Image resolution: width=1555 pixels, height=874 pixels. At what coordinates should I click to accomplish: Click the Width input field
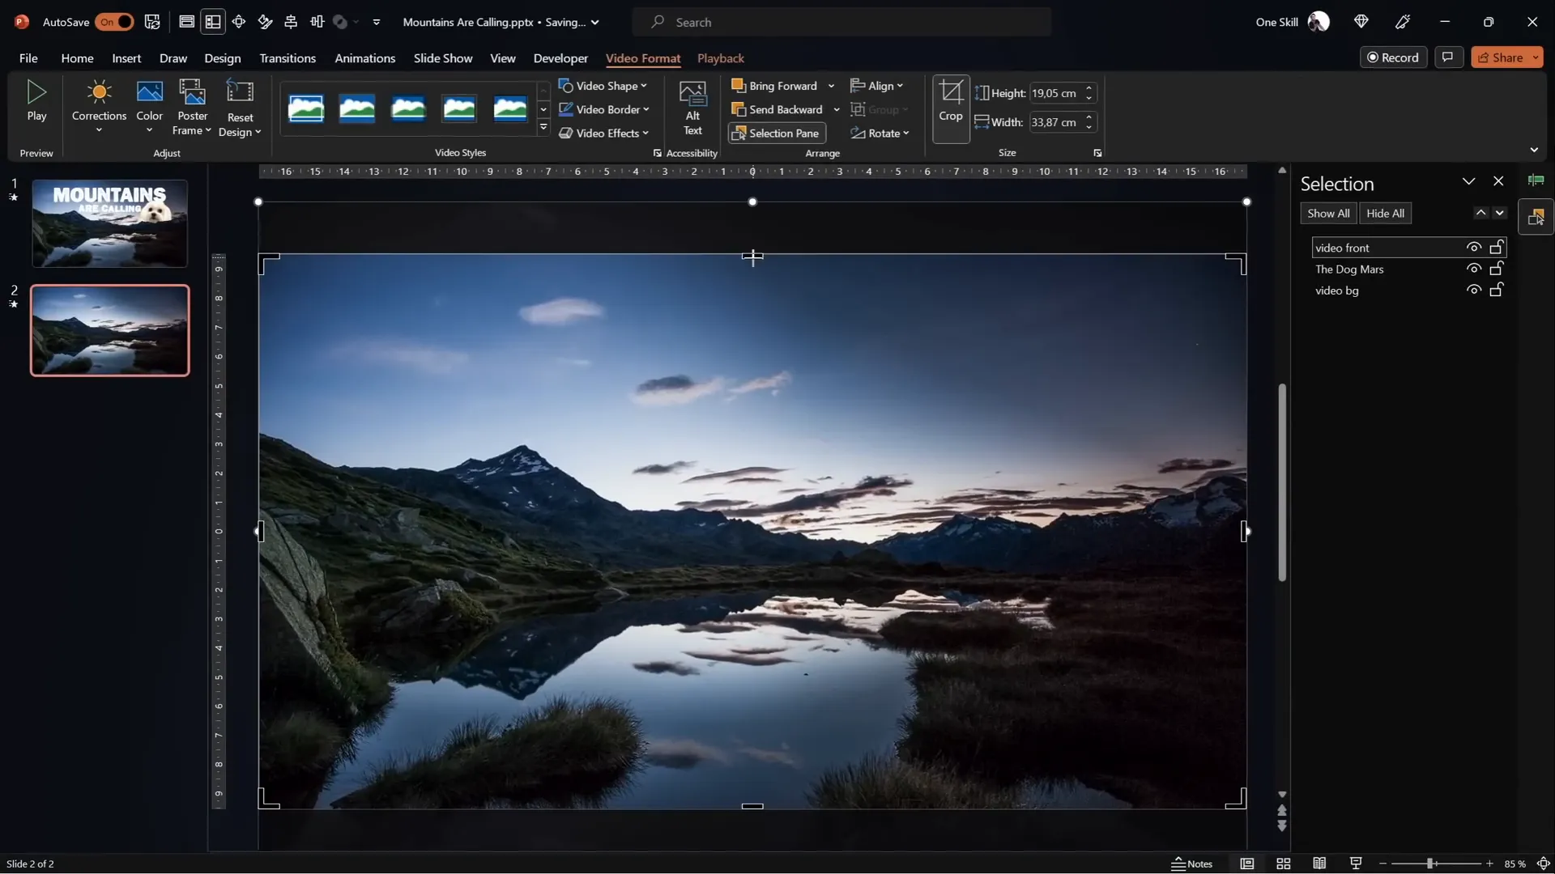1055,122
